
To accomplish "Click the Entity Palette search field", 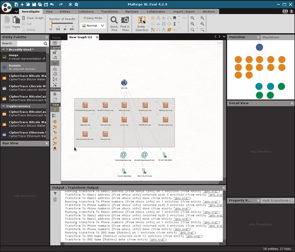I will (x=30, y=43).
